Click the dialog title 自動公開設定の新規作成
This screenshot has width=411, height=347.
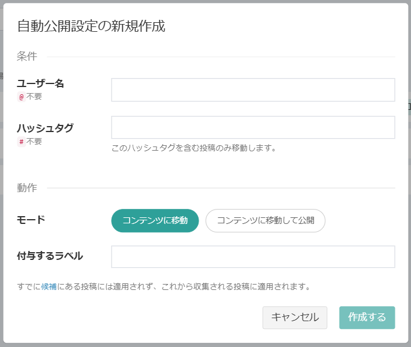click(91, 26)
